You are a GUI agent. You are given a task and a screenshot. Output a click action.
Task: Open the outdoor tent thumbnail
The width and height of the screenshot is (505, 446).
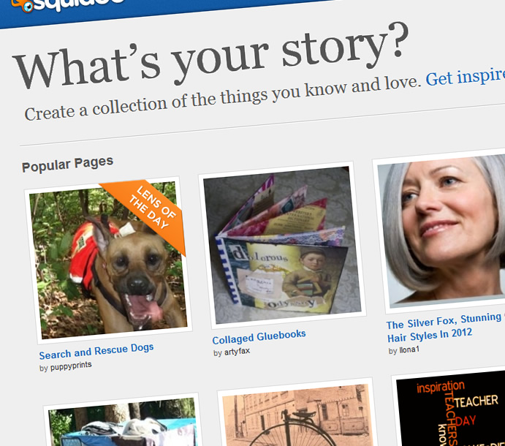[x=124, y=423]
